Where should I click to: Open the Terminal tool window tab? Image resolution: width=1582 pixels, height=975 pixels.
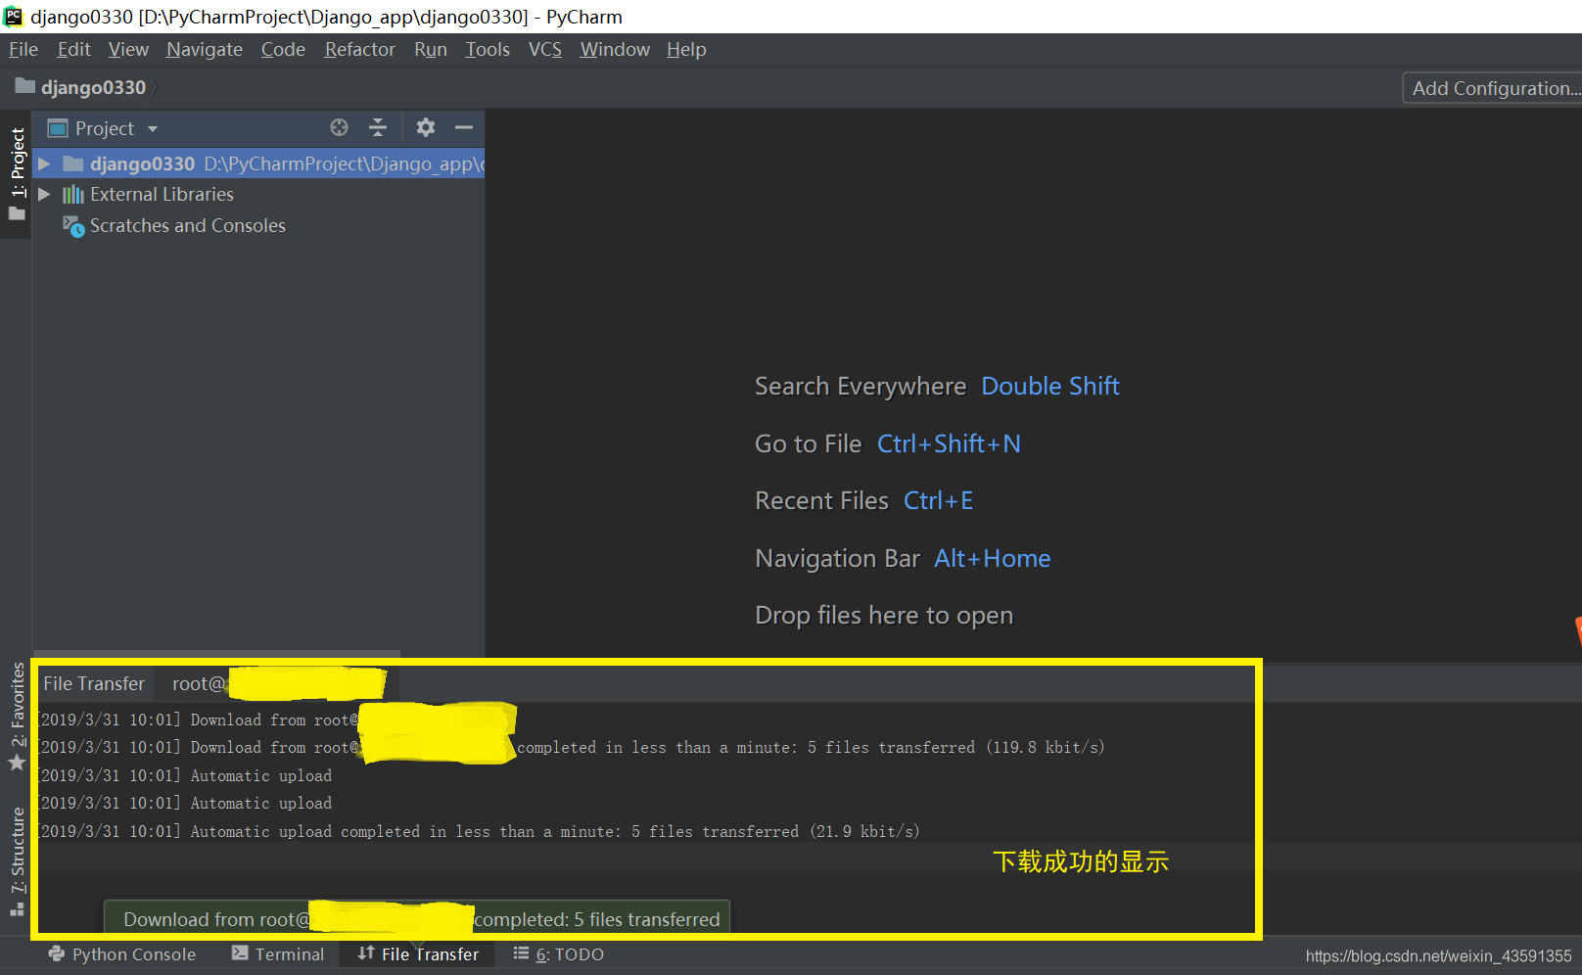point(278,953)
